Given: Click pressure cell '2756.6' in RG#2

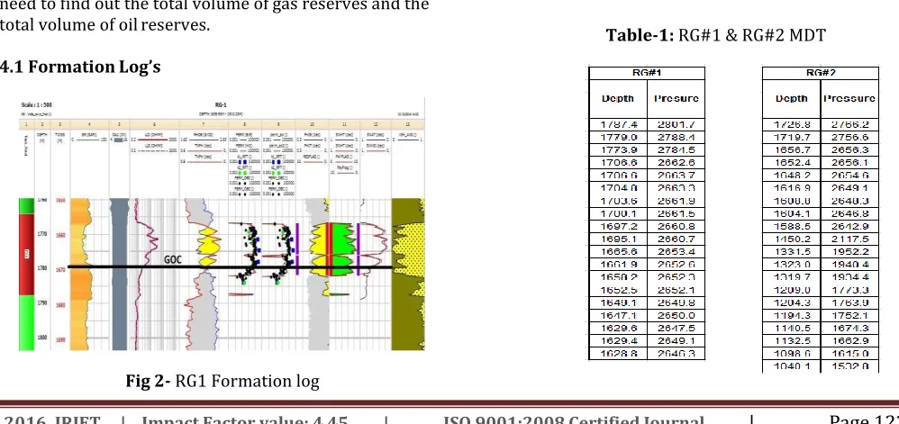Looking at the screenshot, I should coord(850,137).
